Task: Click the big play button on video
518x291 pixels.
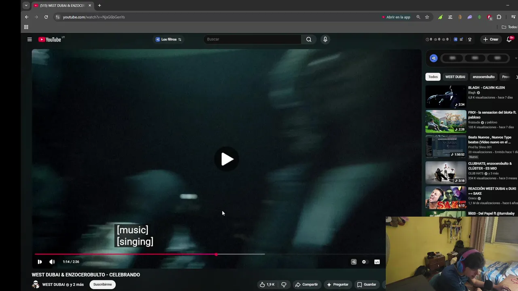Action: pyautogui.click(x=227, y=159)
